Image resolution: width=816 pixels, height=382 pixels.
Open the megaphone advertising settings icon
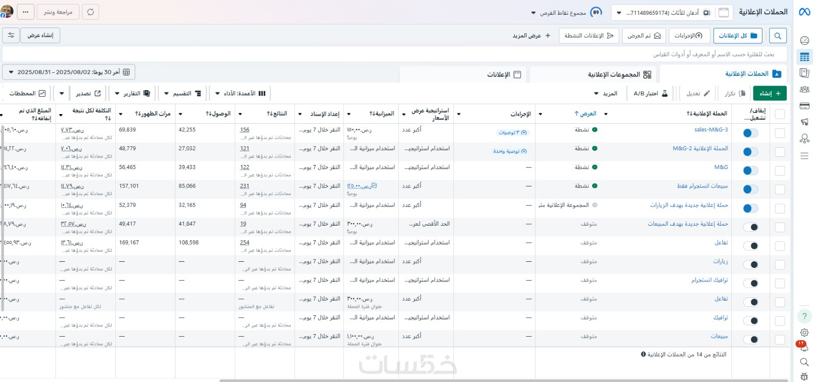click(804, 122)
